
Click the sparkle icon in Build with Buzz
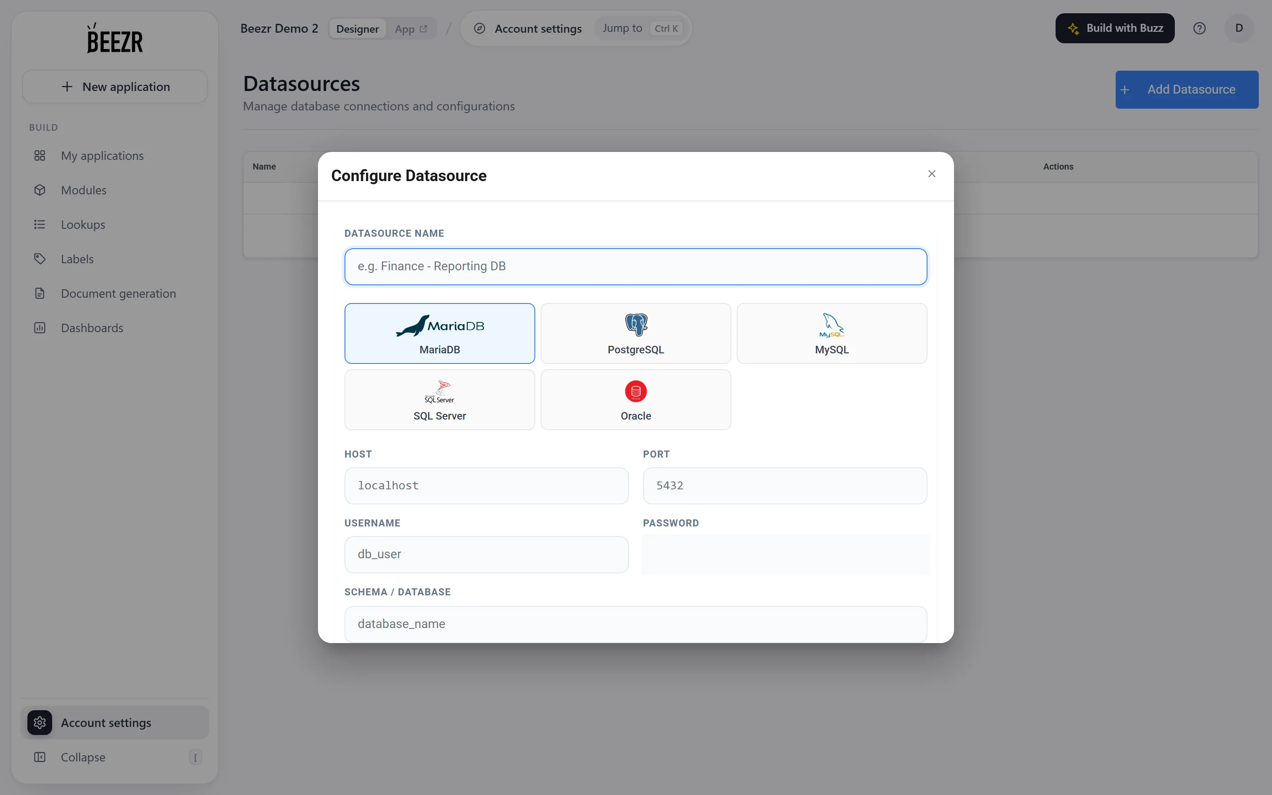[1073, 28]
